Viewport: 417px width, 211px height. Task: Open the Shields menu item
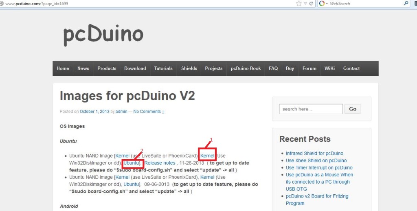point(189,68)
